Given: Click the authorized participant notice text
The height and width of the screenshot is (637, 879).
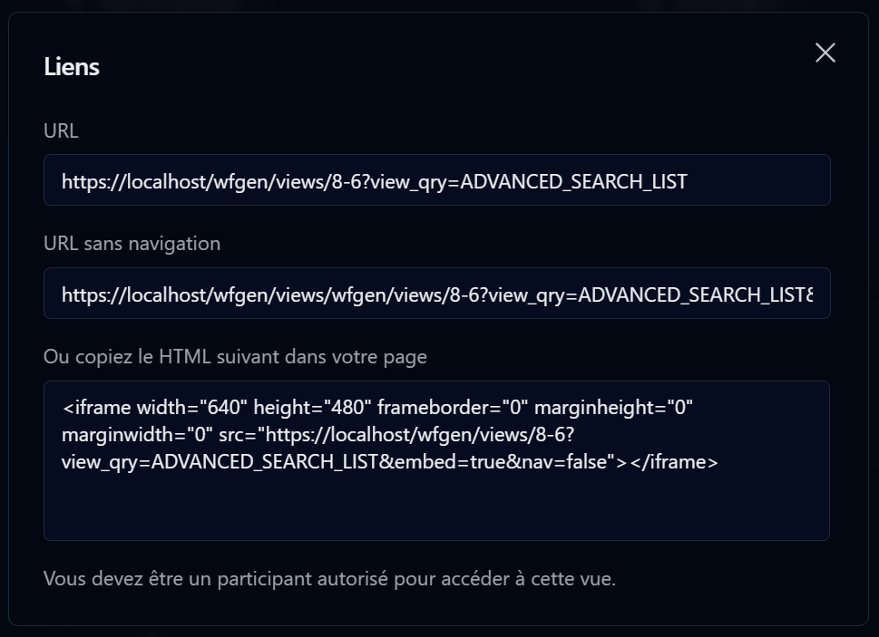Looking at the screenshot, I should [x=329, y=578].
